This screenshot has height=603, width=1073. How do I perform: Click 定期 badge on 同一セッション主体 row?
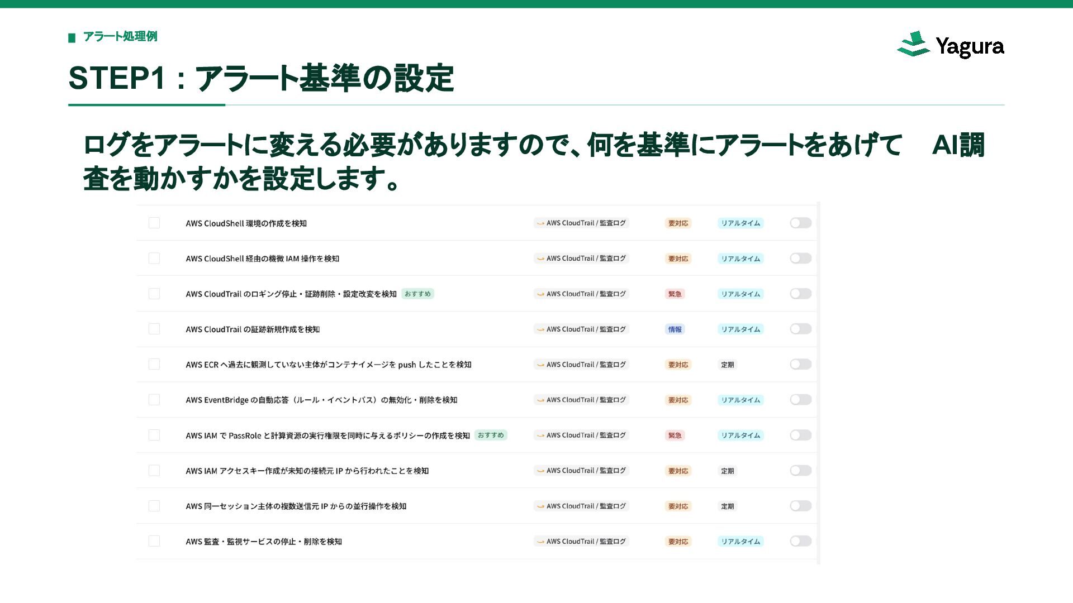(x=728, y=506)
